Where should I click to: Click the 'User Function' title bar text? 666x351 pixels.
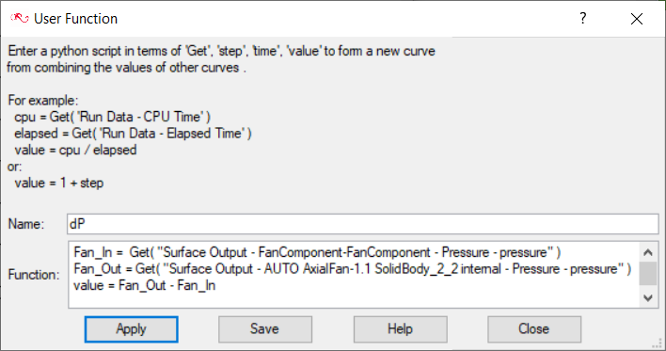(75, 19)
